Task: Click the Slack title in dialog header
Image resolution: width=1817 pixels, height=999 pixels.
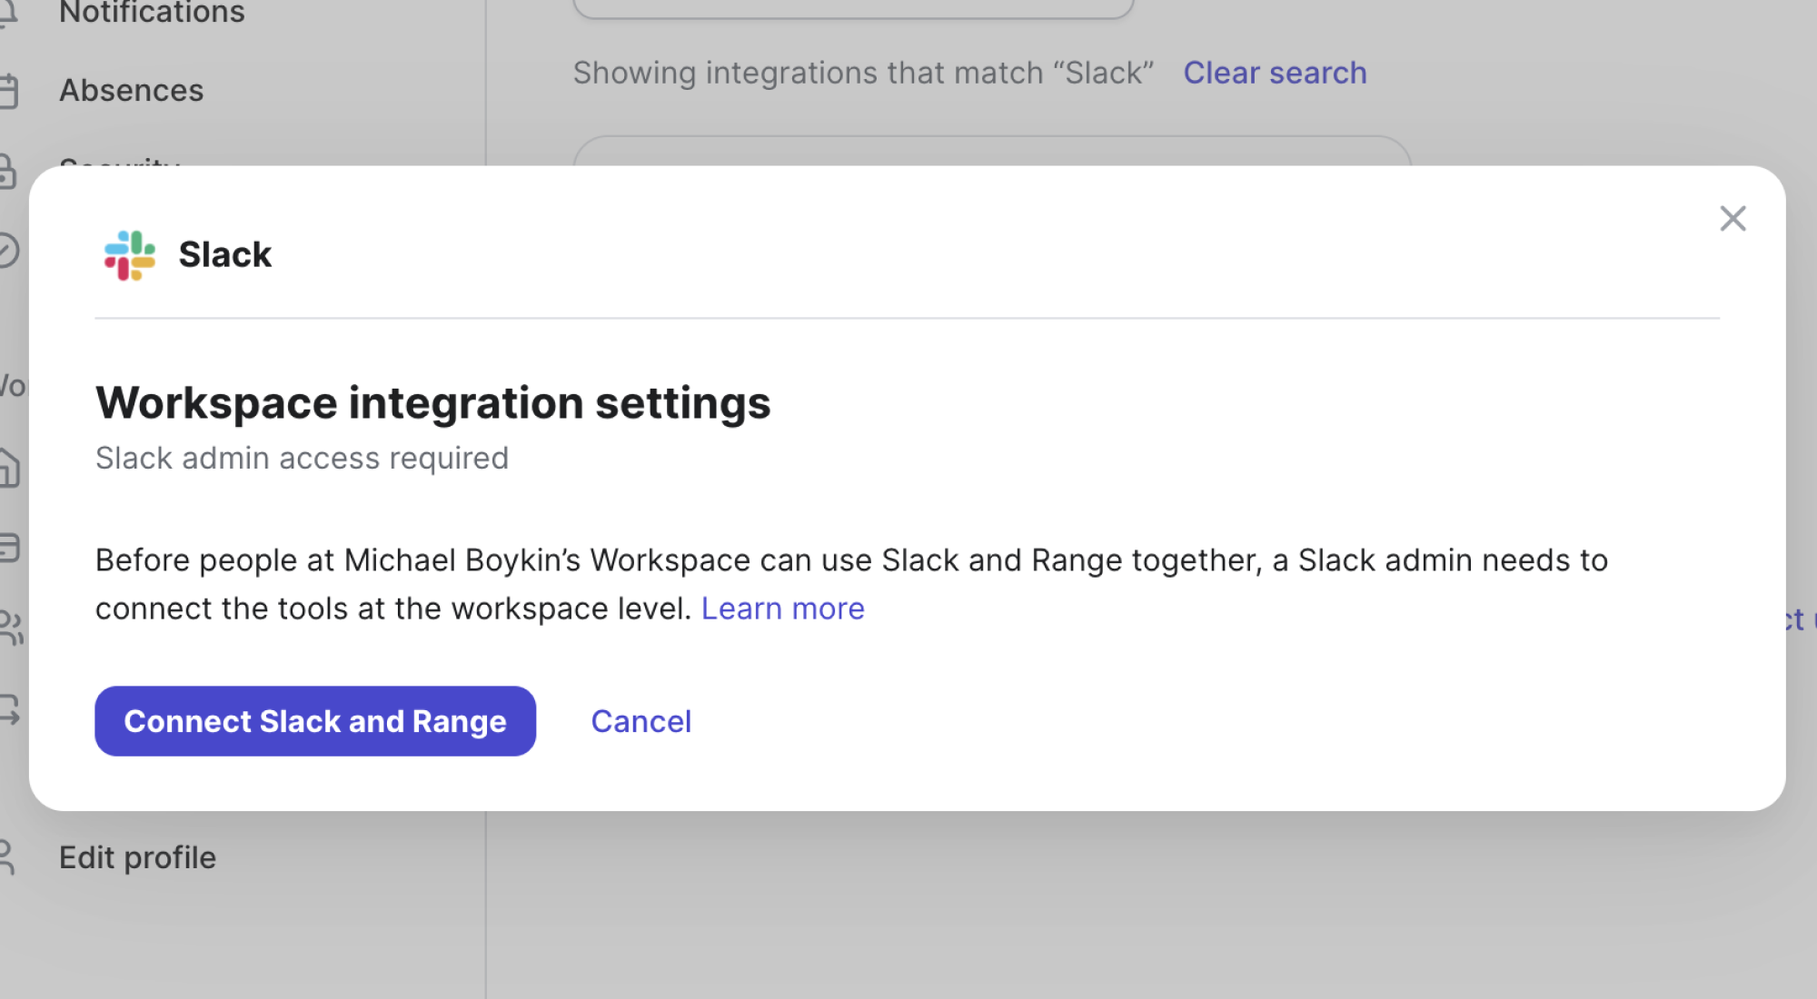Action: (225, 254)
